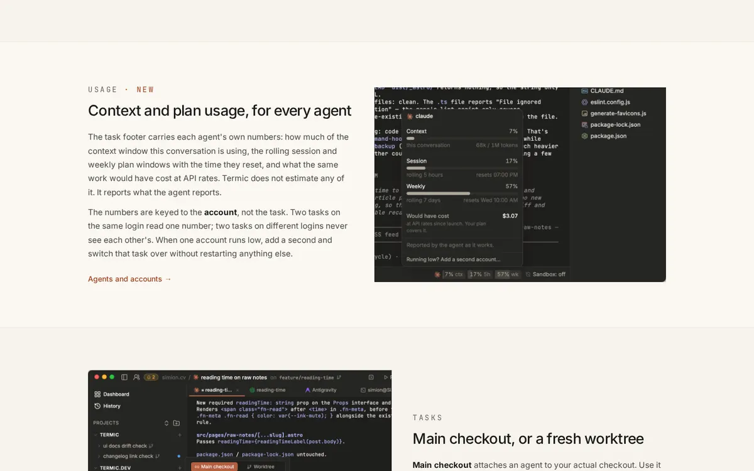754x471 pixels.
Task: Expand the ui docs drift check task
Action: [98, 446]
